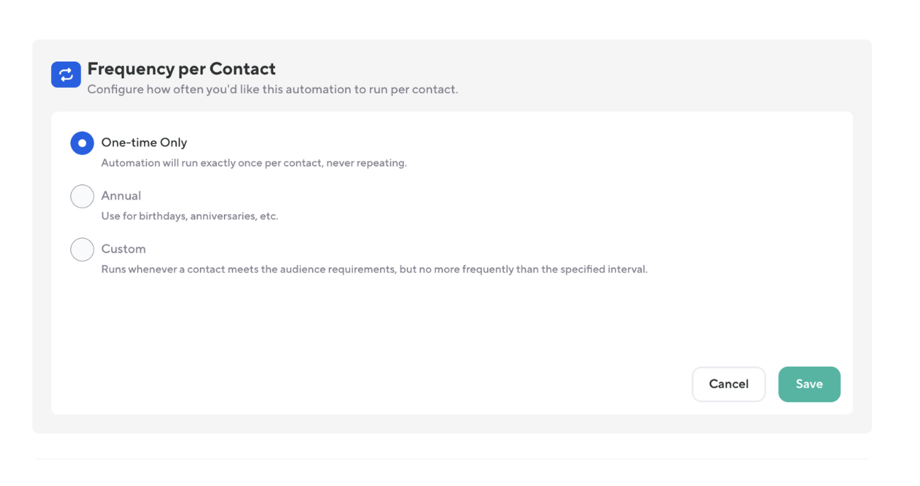
Task: Click empty white space left of Cancel
Action: [x=425, y=384]
